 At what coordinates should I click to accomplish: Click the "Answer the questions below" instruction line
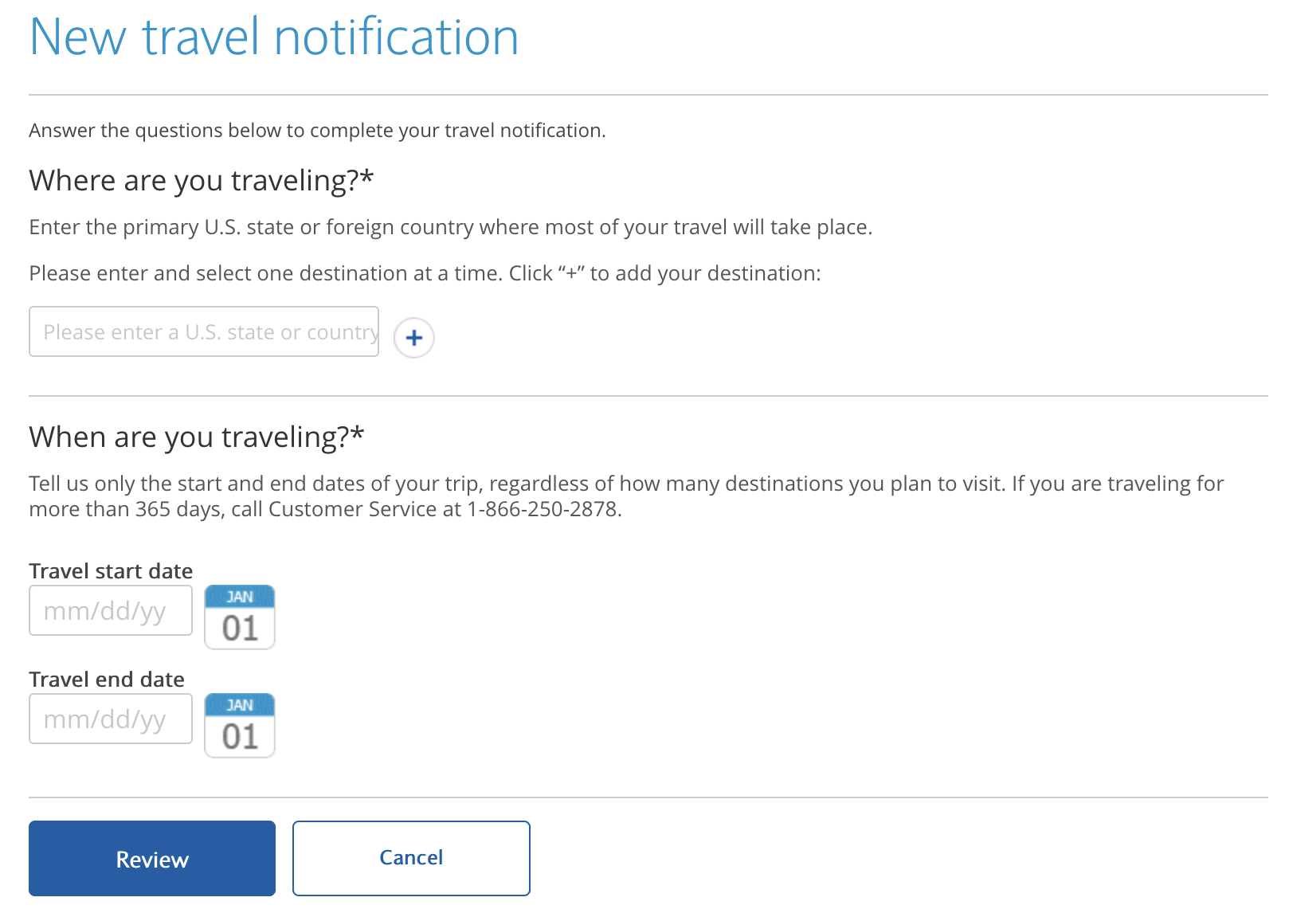pos(317,131)
